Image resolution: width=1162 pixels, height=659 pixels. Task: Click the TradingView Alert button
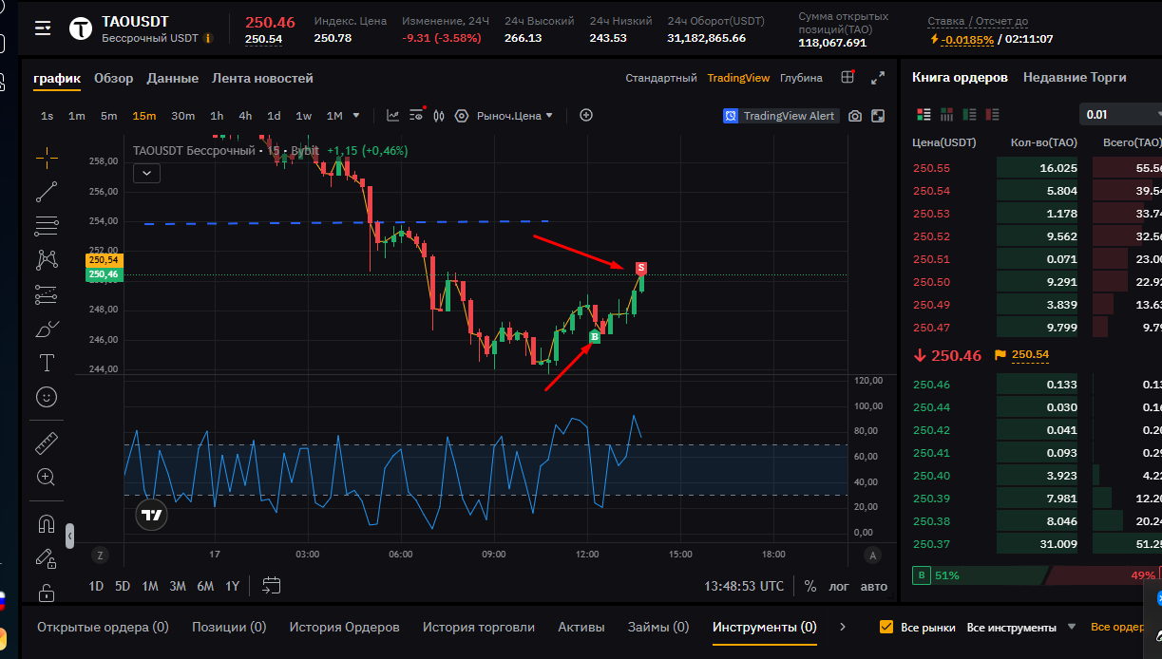780,116
